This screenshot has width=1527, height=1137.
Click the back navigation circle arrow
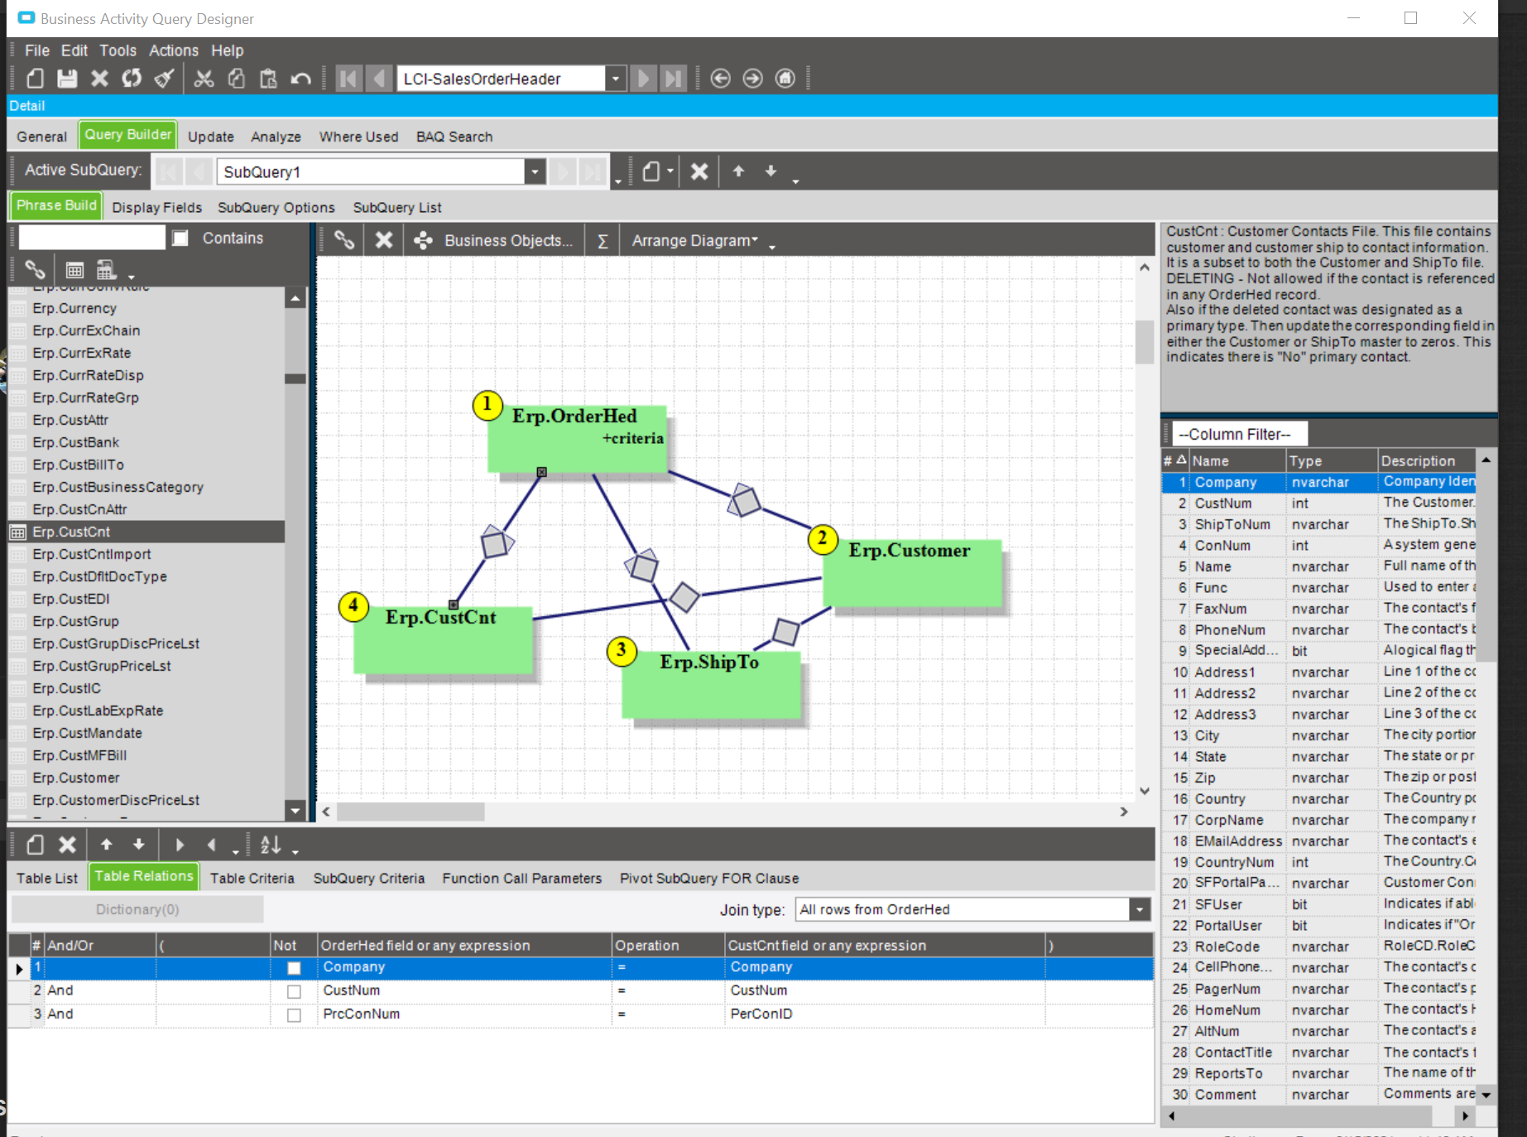721,79
